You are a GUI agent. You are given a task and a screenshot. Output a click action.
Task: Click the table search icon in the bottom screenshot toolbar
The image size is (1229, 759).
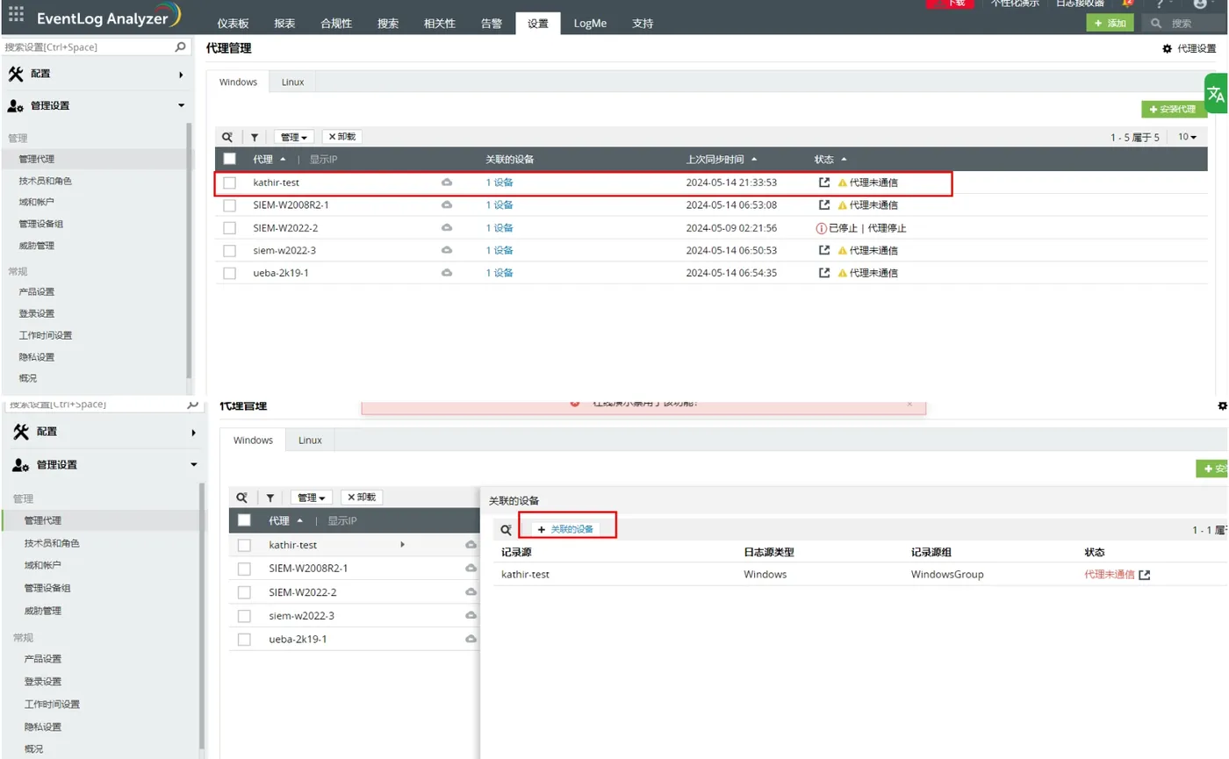coord(241,498)
